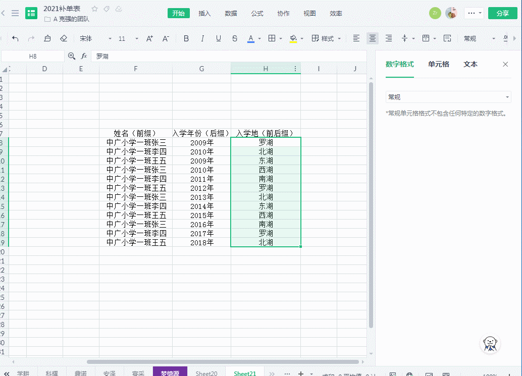522x376 pixels.
Task: Click the formula bar showing 罗湖
Action: [x=229, y=56]
